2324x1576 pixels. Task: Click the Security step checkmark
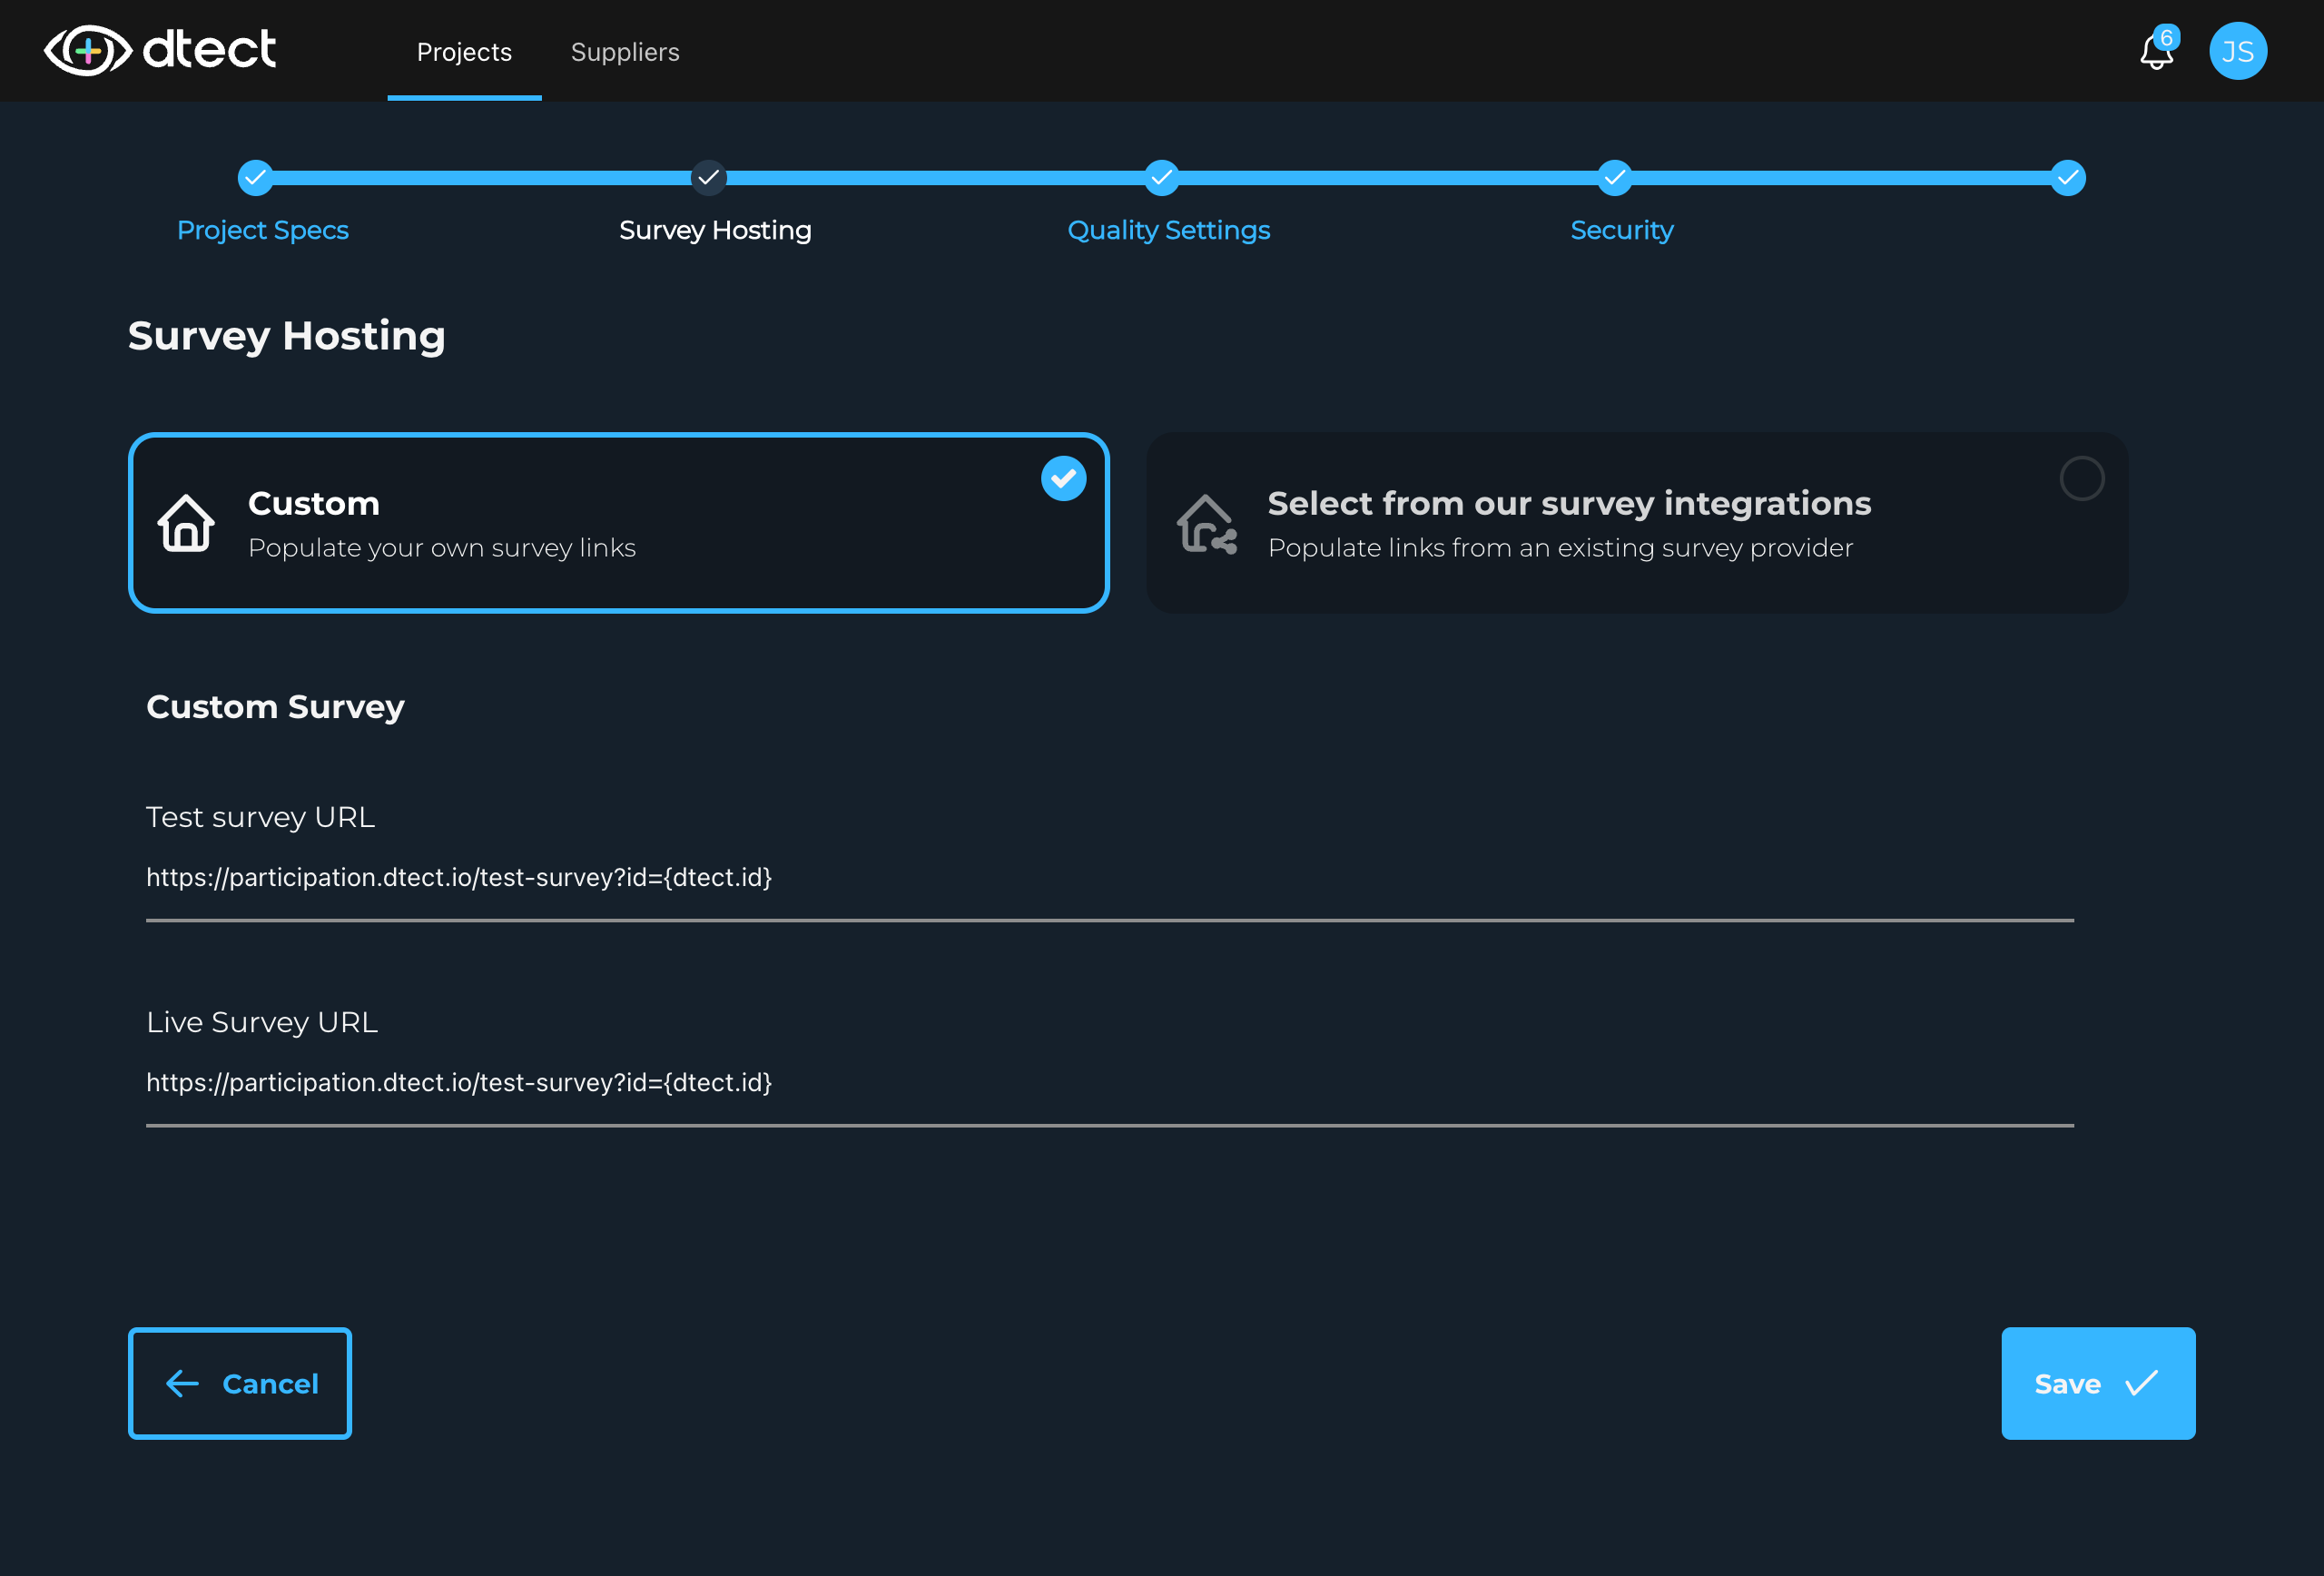[1615, 178]
